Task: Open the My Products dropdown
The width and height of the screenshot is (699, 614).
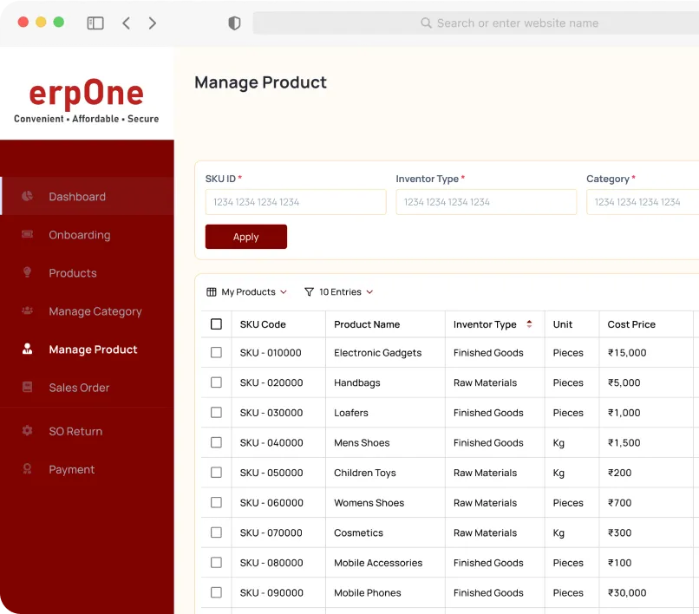Action: click(247, 292)
